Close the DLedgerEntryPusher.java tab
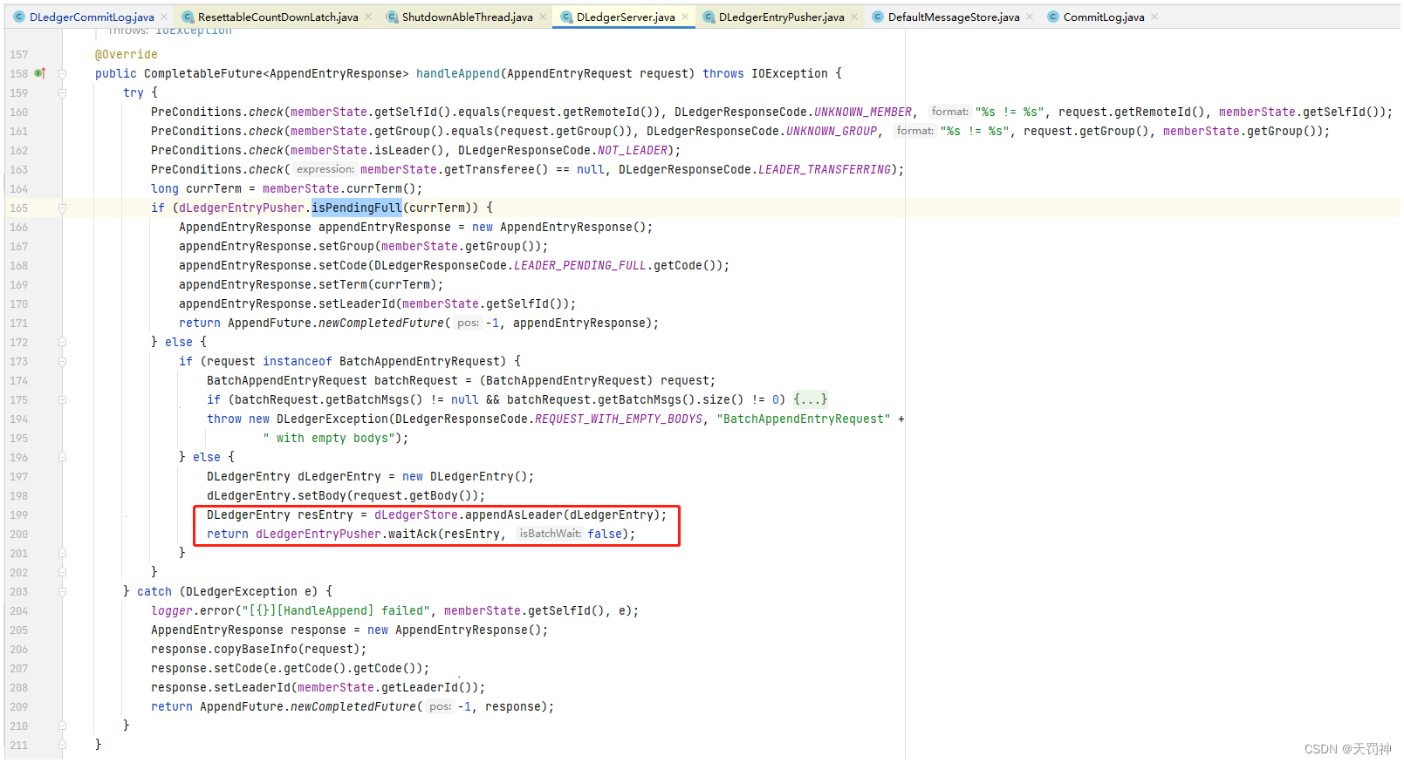The image size is (1404, 763). click(x=854, y=17)
